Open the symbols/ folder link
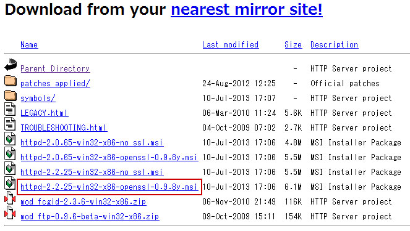Screen dimensions: 410x231 (x=38, y=99)
